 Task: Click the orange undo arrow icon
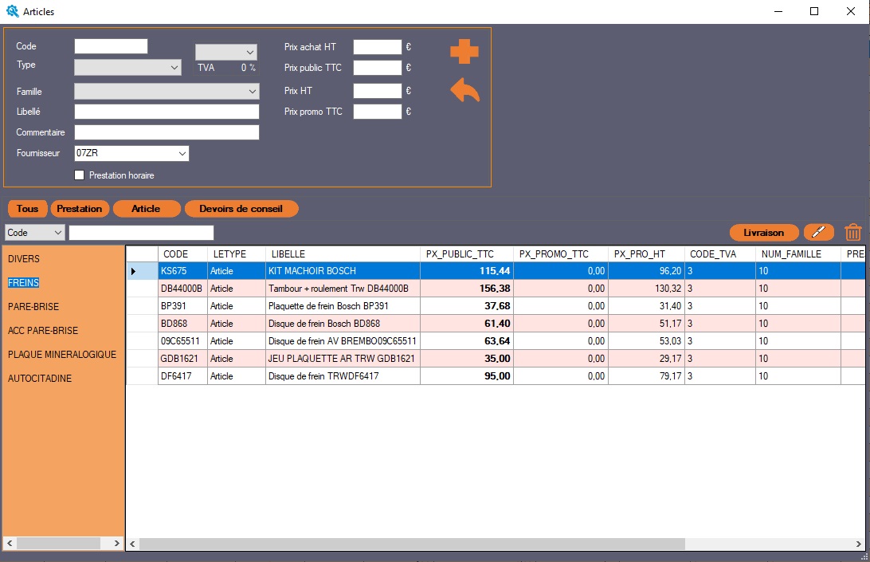[x=464, y=90]
